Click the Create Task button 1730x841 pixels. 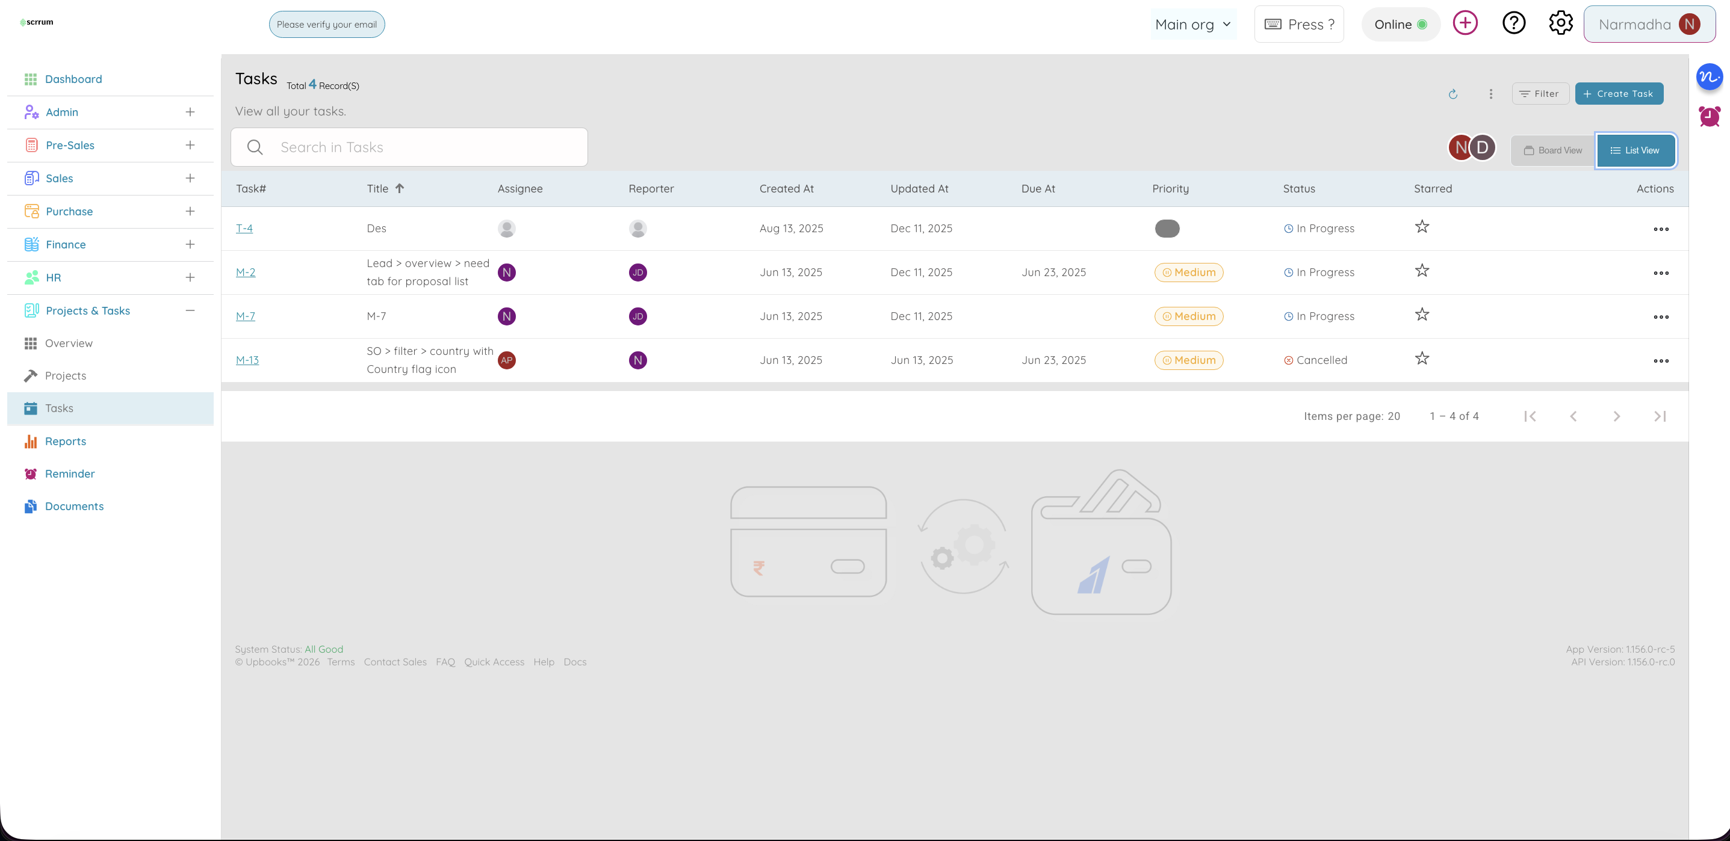point(1619,93)
